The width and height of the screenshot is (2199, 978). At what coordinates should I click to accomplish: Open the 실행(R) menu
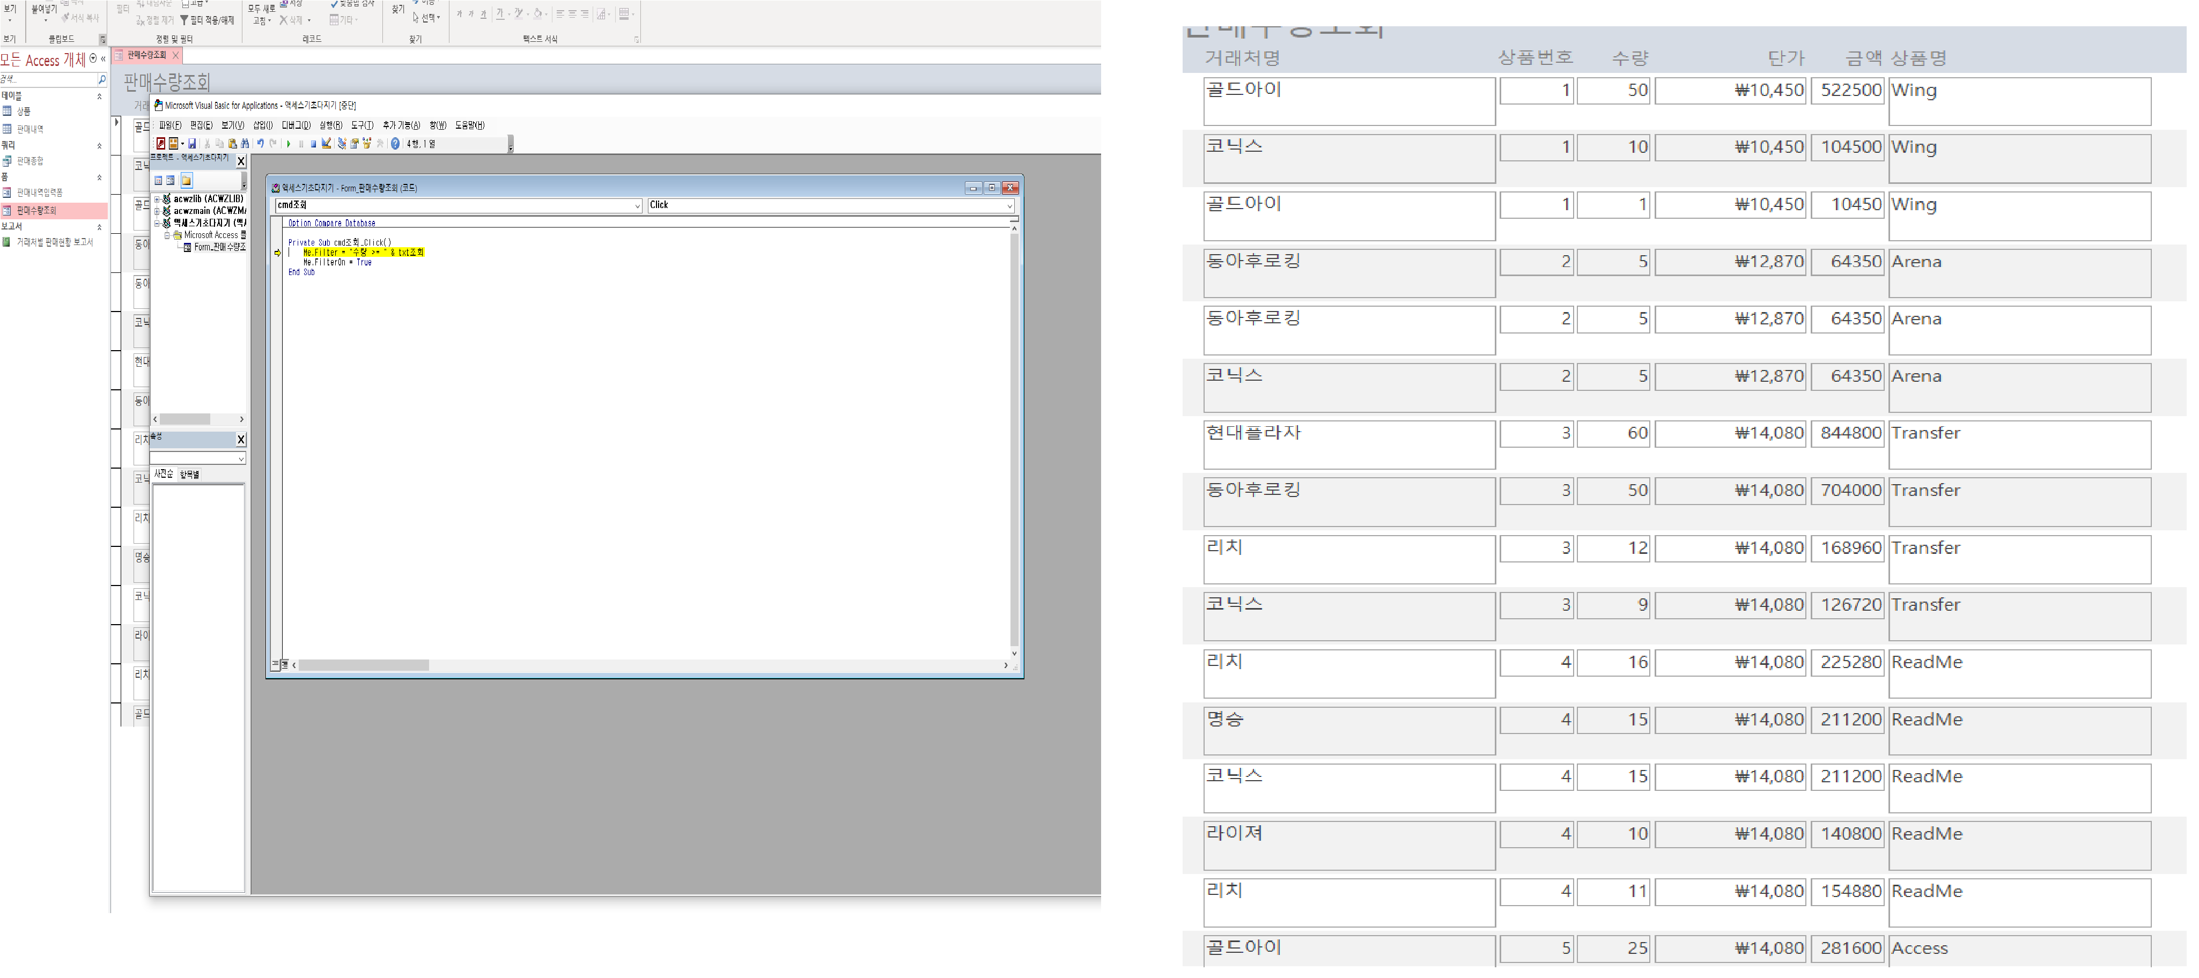point(331,125)
